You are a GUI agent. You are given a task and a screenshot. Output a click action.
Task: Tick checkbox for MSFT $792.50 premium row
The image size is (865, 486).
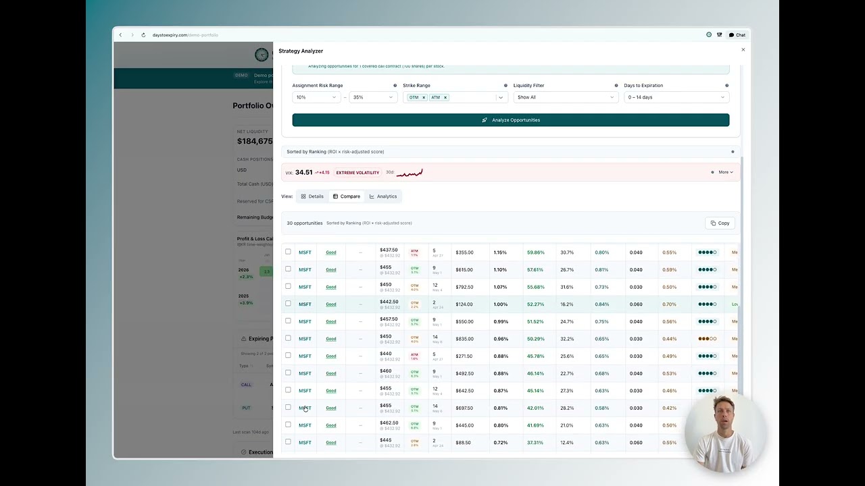[x=288, y=286]
